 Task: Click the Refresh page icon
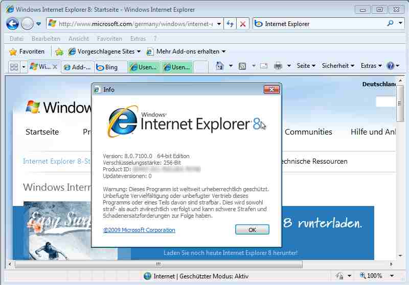coord(231,23)
